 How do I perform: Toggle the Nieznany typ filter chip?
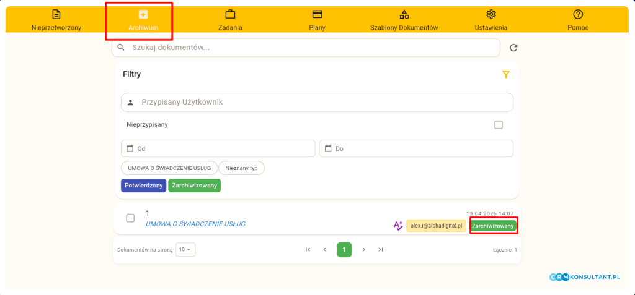[241, 168]
